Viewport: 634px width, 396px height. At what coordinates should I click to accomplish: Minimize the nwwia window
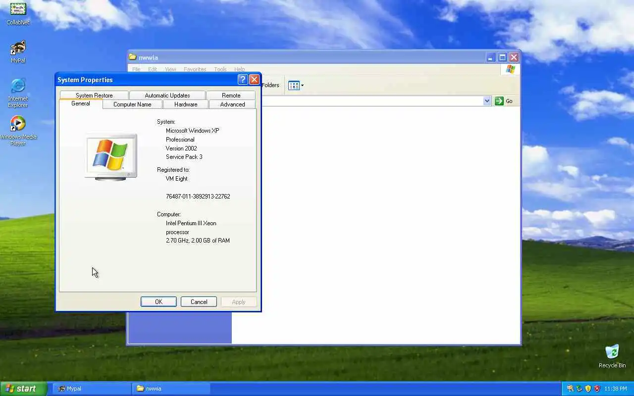point(490,57)
